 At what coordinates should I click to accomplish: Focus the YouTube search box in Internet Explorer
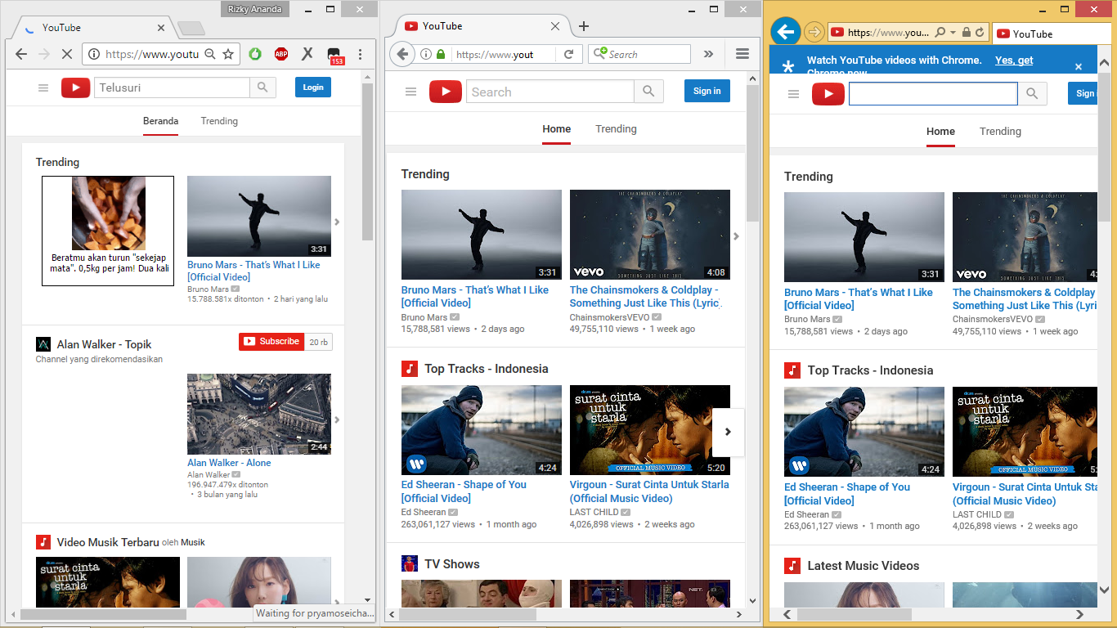click(933, 94)
